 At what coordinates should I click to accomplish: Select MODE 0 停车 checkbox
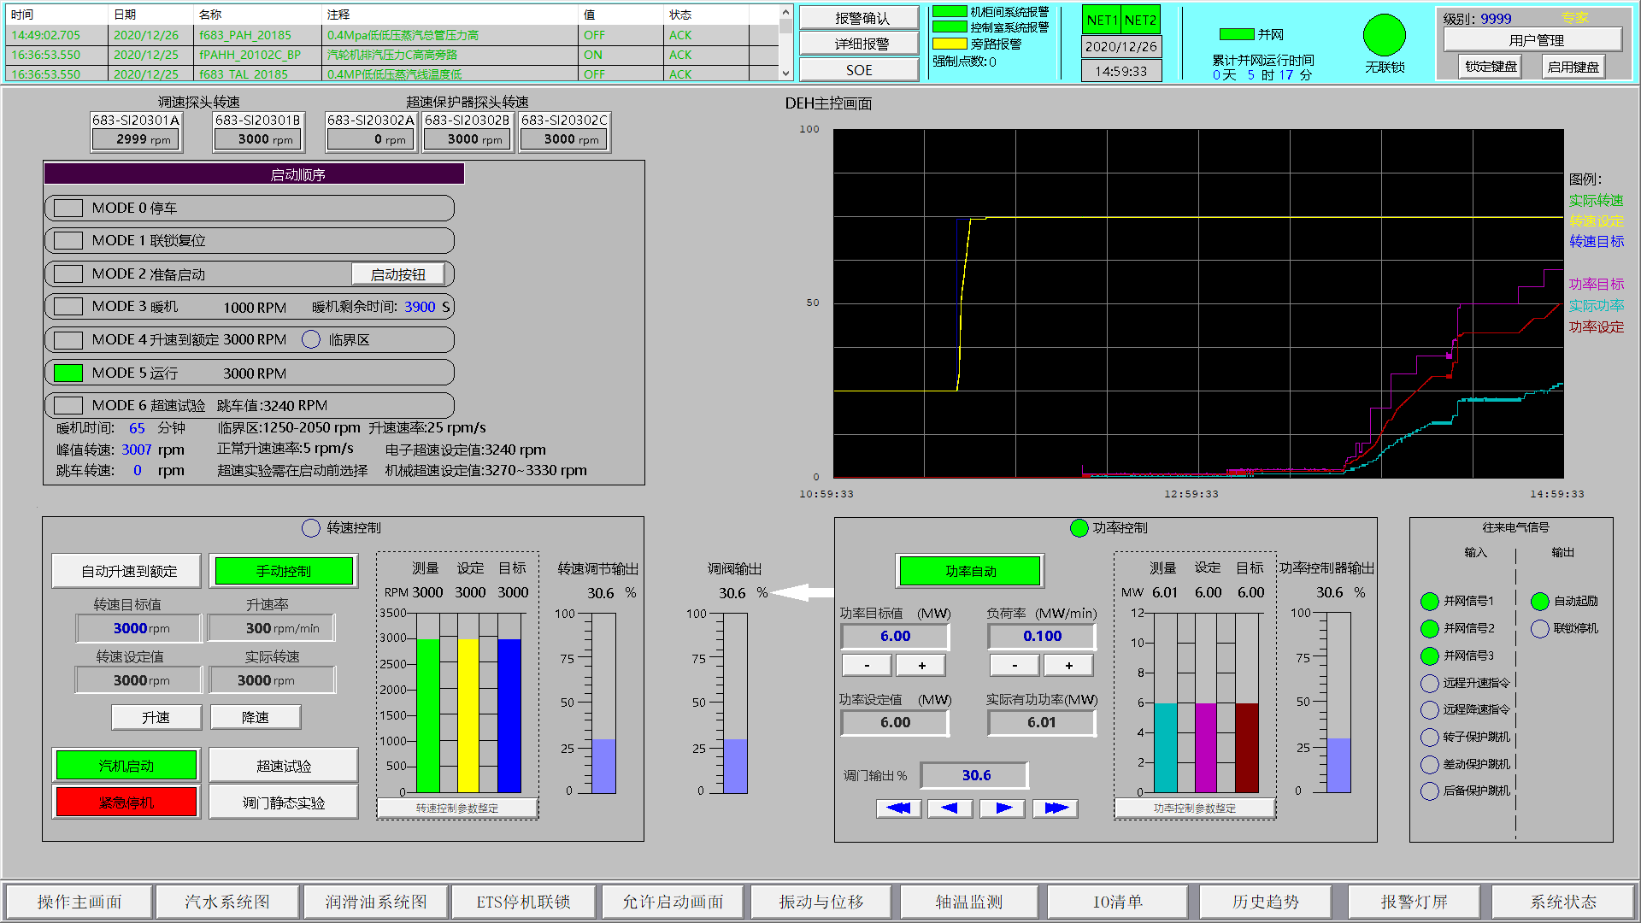[x=68, y=208]
